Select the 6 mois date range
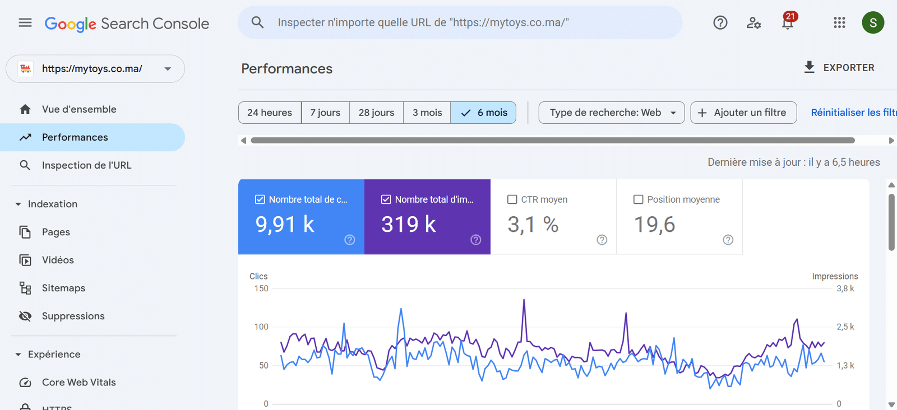897x410 pixels. 483,113
